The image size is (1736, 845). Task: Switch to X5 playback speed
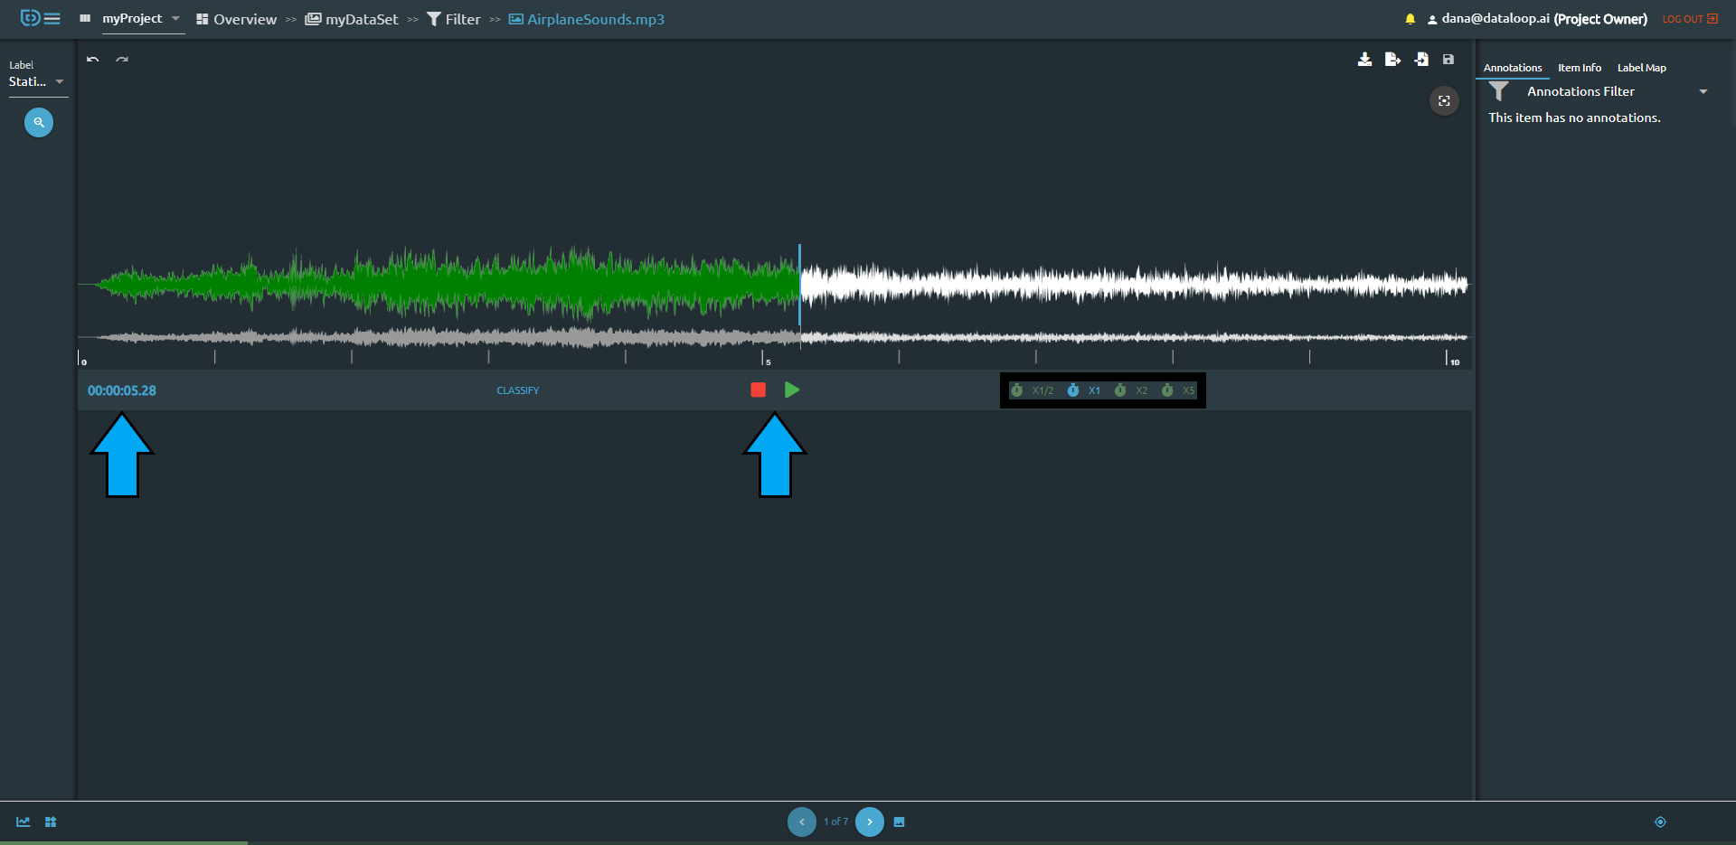coord(1180,390)
